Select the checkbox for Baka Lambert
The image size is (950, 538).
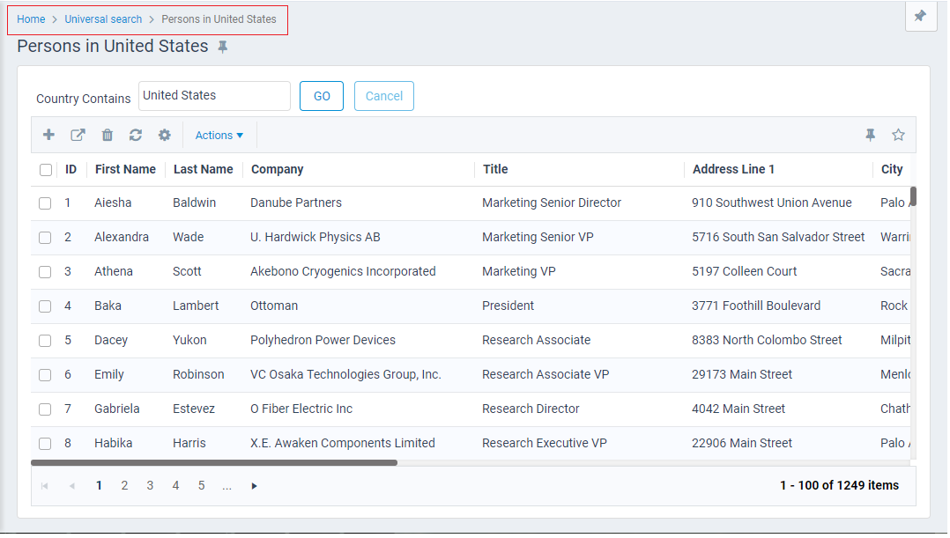pos(45,306)
